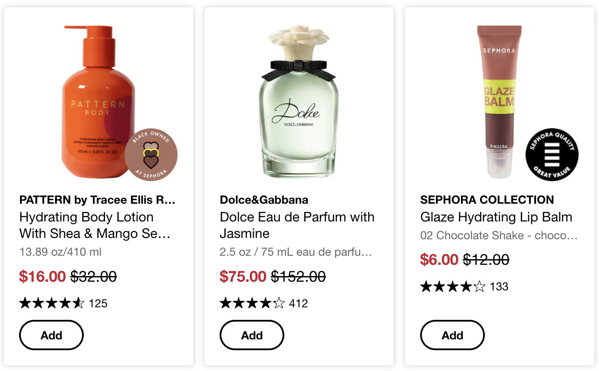599x371 pixels.
Task: Open the PATTERN by Tracee Ellis Ross brand link
Action: click(97, 200)
